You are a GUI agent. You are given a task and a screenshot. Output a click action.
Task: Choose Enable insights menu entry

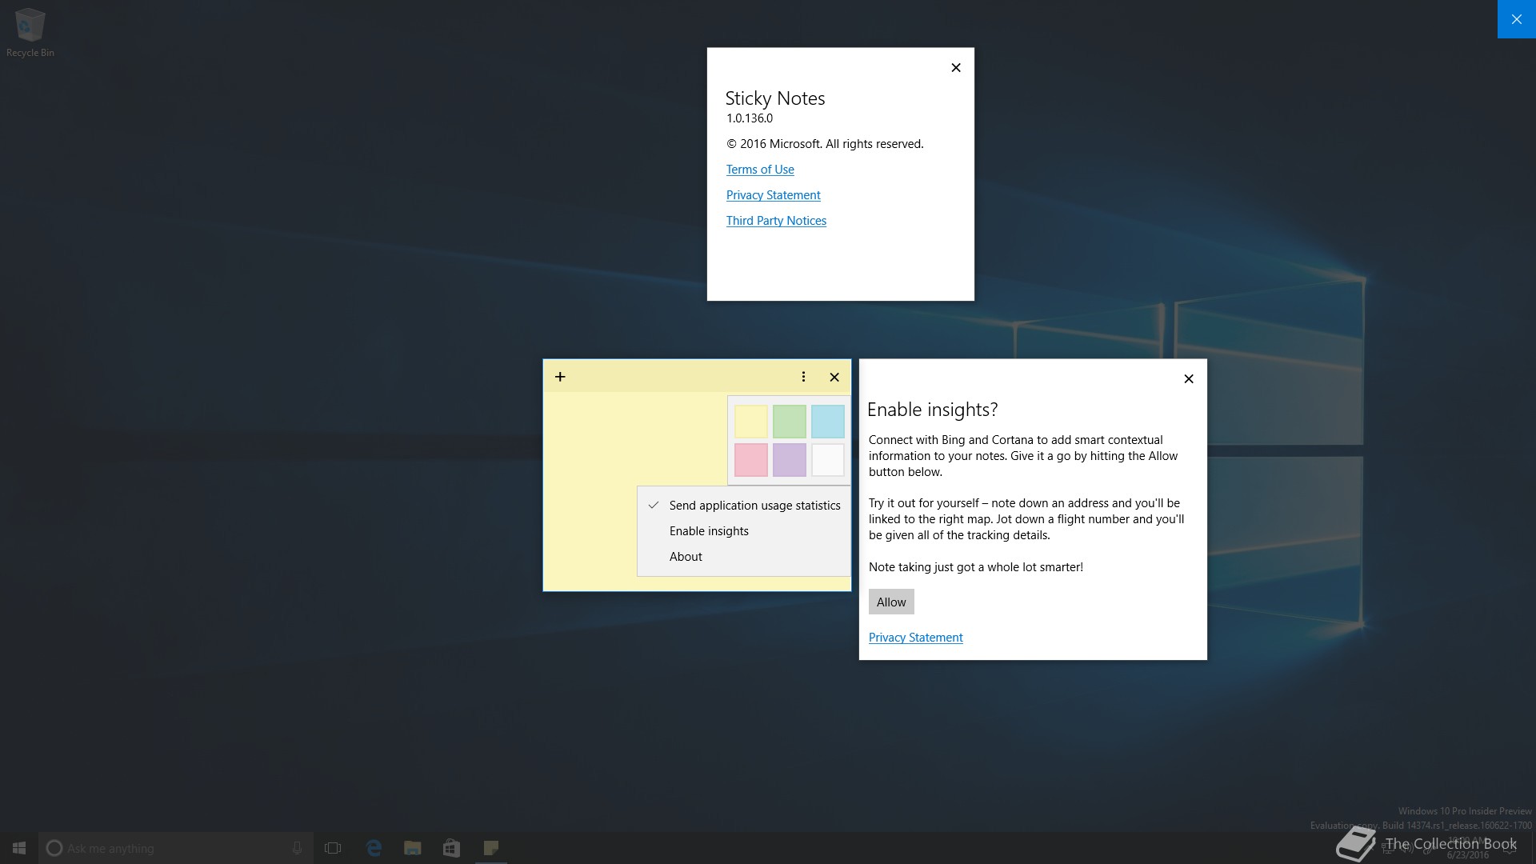point(744,531)
